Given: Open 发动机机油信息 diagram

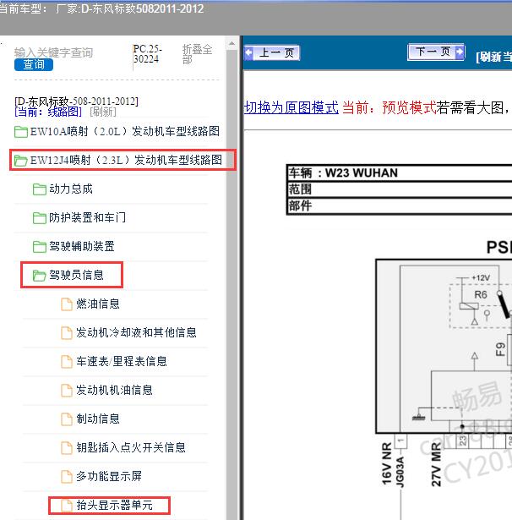Looking at the screenshot, I should click(x=107, y=391).
